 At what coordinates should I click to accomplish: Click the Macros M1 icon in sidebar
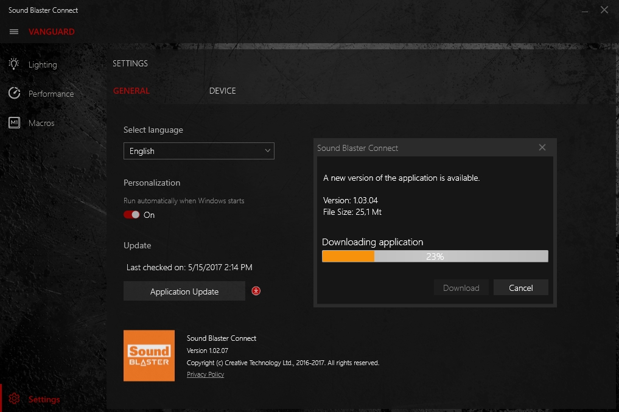(x=14, y=123)
